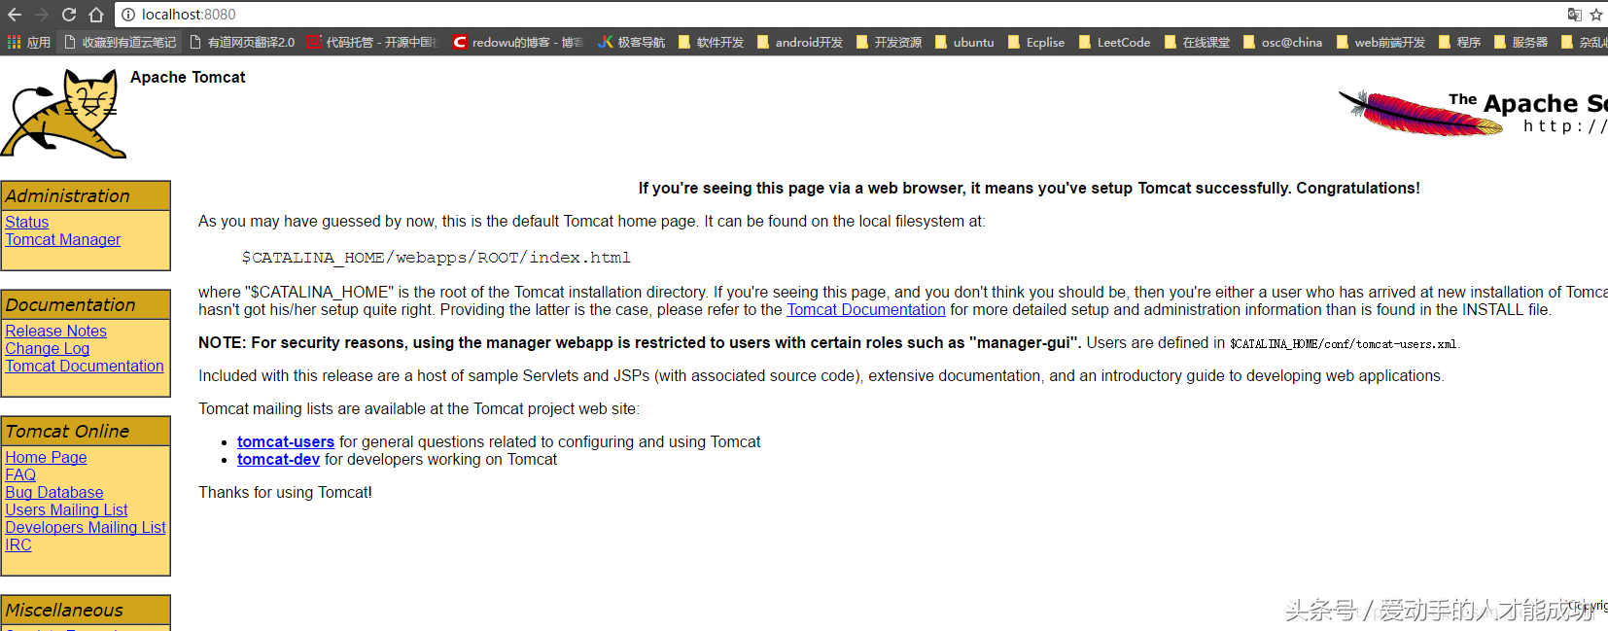Click the browser forward arrow

[41, 15]
